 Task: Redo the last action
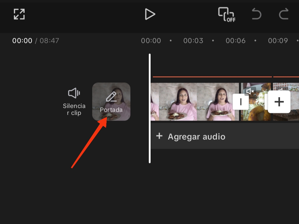coord(284,14)
